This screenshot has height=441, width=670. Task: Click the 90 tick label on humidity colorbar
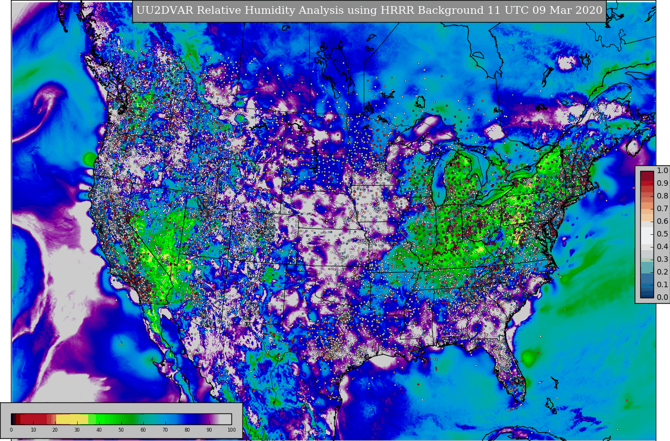tap(209, 429)
